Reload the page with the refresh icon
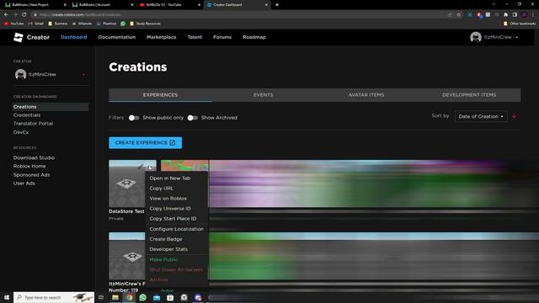Screen dimensions: 539x303 pyautogui.click(x=24, y=15)
